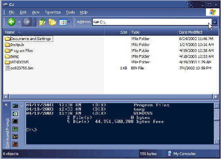Select the Inetpub folder name
Viewport: 221px width, 159px height.
click(x=17, y=45)
